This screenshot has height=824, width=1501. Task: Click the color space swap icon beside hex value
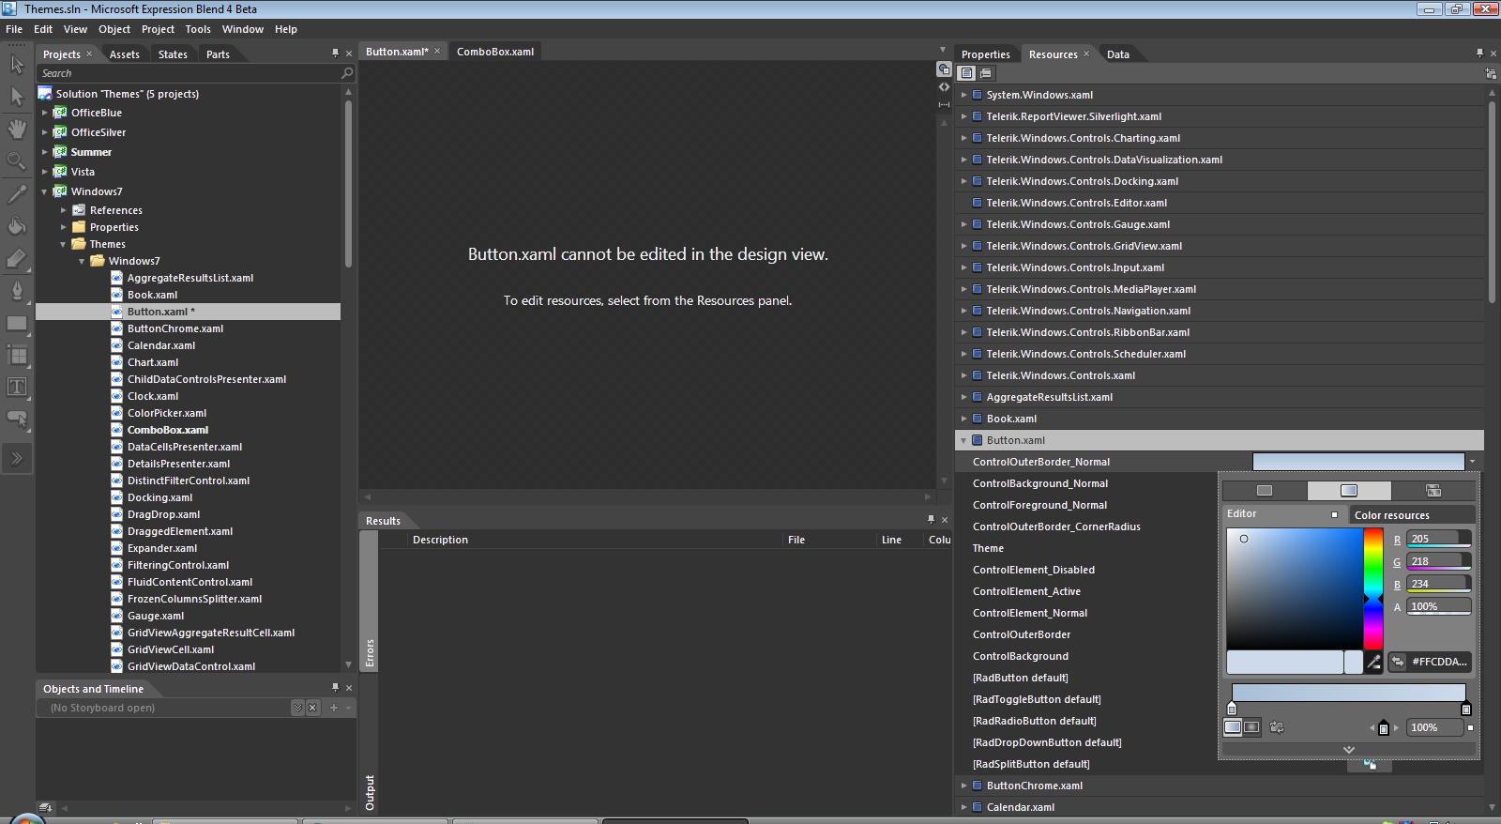click(1397, 662)
